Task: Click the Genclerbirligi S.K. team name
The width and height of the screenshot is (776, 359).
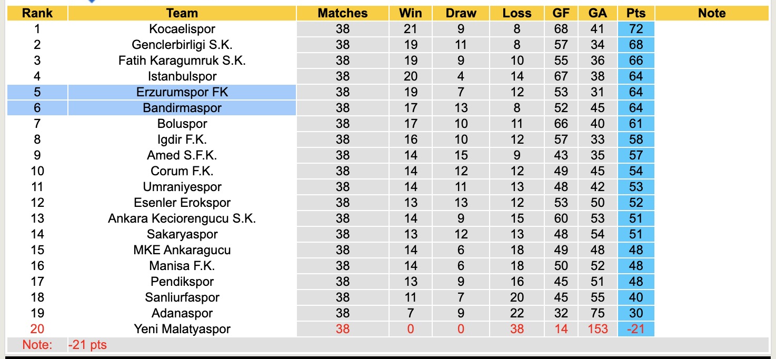Action: coord(182,45)
